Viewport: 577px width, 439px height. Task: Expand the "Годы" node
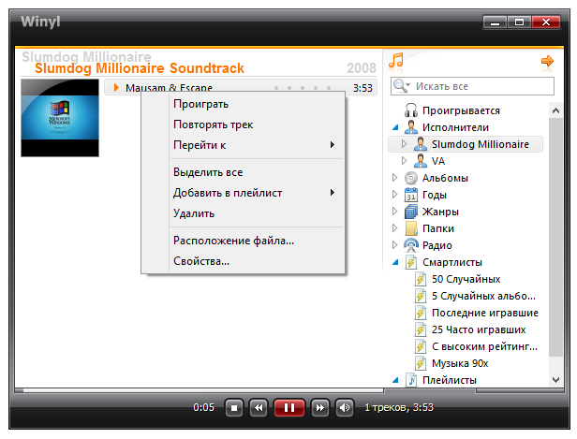tap(395, 194)
